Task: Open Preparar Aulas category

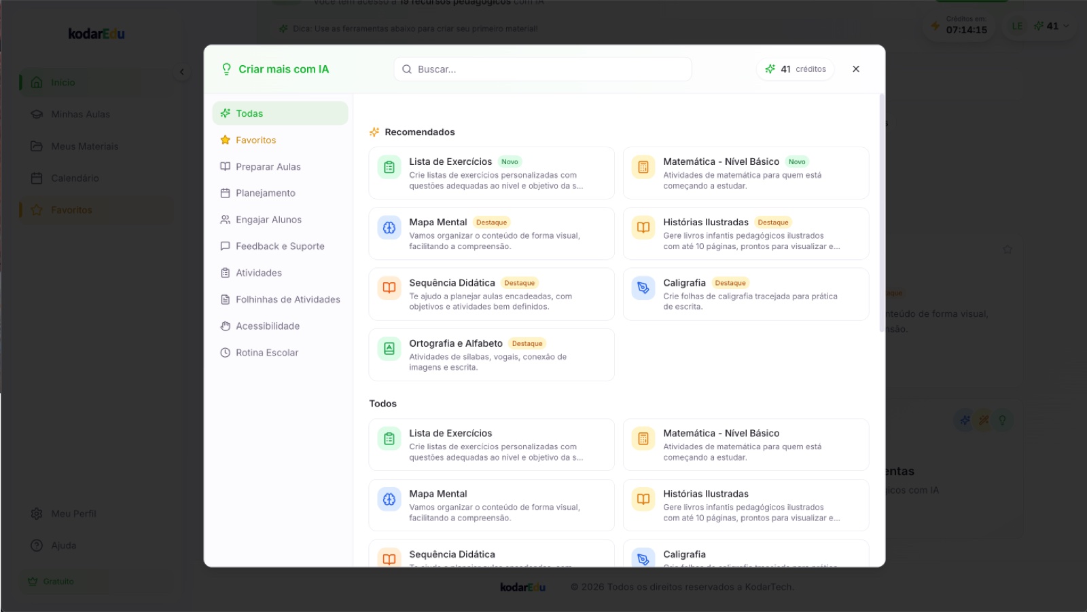Action: click(x=280, y=166)
